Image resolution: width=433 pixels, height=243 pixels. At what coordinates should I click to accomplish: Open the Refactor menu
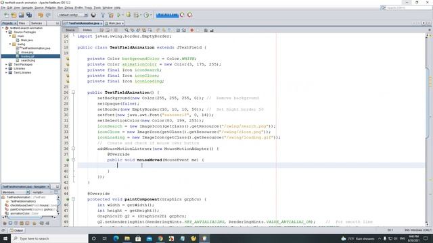point(51,7)
